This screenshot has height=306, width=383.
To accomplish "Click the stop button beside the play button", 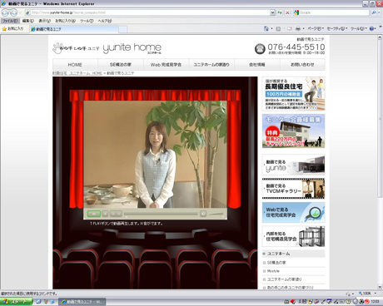I will [105, 214].
